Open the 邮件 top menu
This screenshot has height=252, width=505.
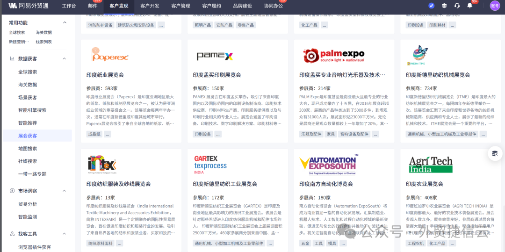[93, 6]
